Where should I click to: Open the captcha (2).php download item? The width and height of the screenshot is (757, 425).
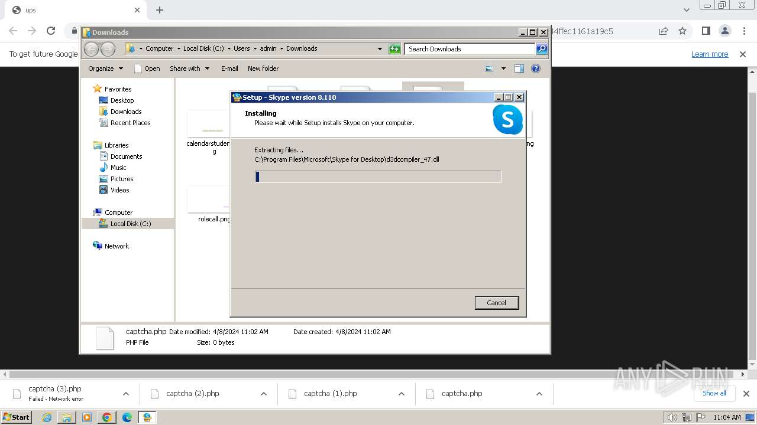[x=193, y=394]
